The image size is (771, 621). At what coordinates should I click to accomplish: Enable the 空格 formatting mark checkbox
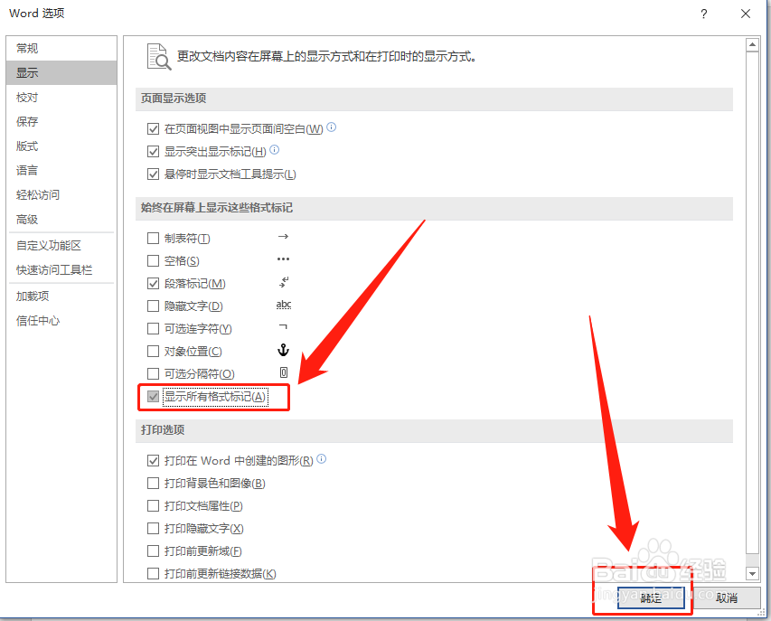coord(153,260)
